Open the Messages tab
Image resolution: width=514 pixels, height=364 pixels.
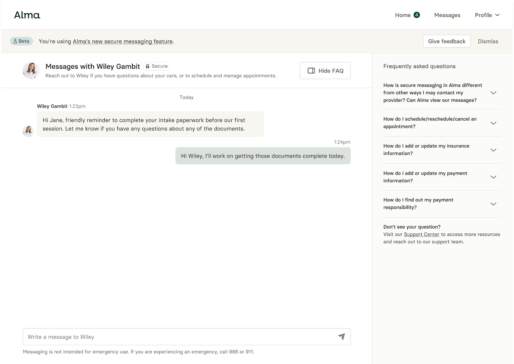click(447, 15)
